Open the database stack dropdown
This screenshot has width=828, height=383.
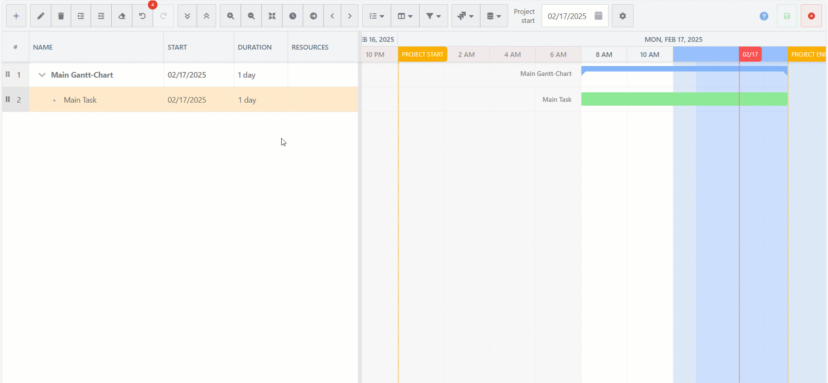coord(493,16)
